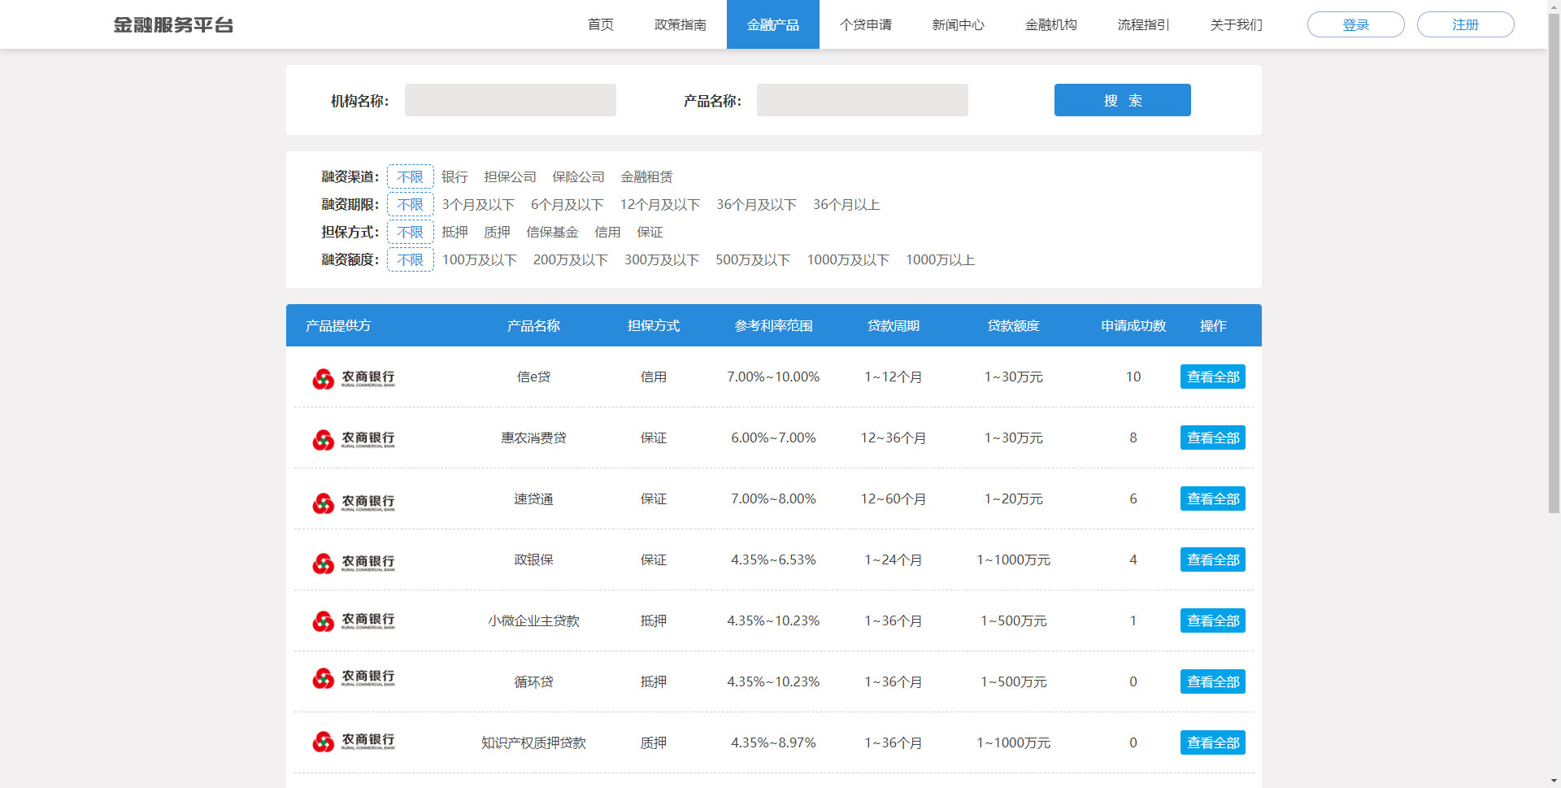Click inside the 产品名称 input field

pyautogui.click(x=862, y=99)
